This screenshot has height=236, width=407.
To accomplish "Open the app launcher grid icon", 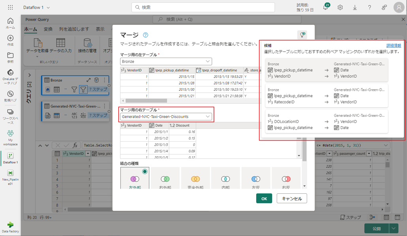I will (10, 7).
